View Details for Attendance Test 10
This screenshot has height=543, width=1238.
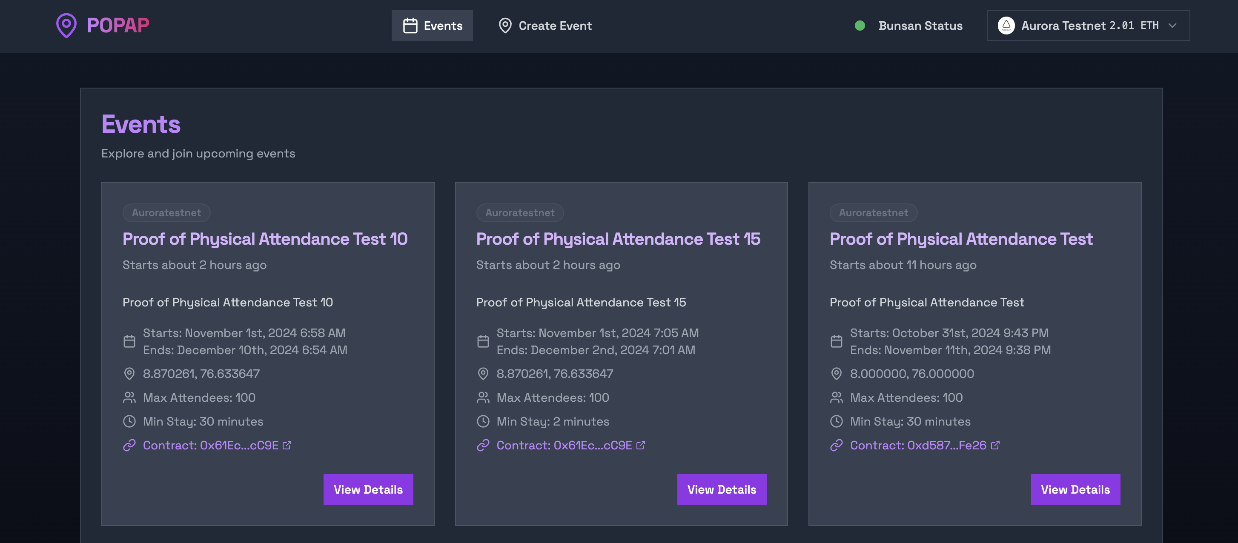tap(368, 489)
